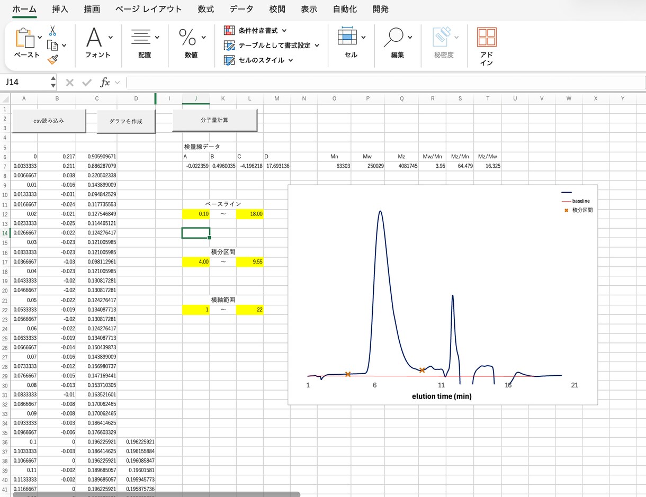This screenshot has height=497, width=646.
Task: Click the column J header
Action: click(196, 98)
